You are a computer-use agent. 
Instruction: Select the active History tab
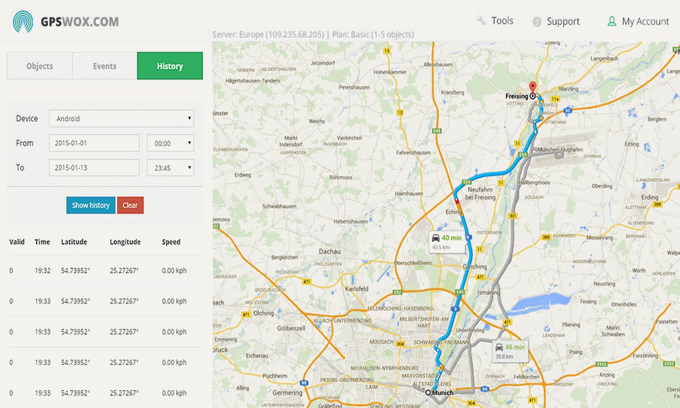pos(169,66)
